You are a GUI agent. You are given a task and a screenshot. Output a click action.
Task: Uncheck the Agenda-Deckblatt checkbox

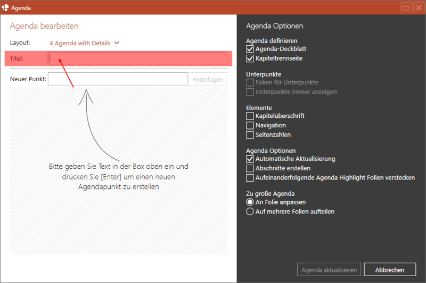(x=250, y=49)
